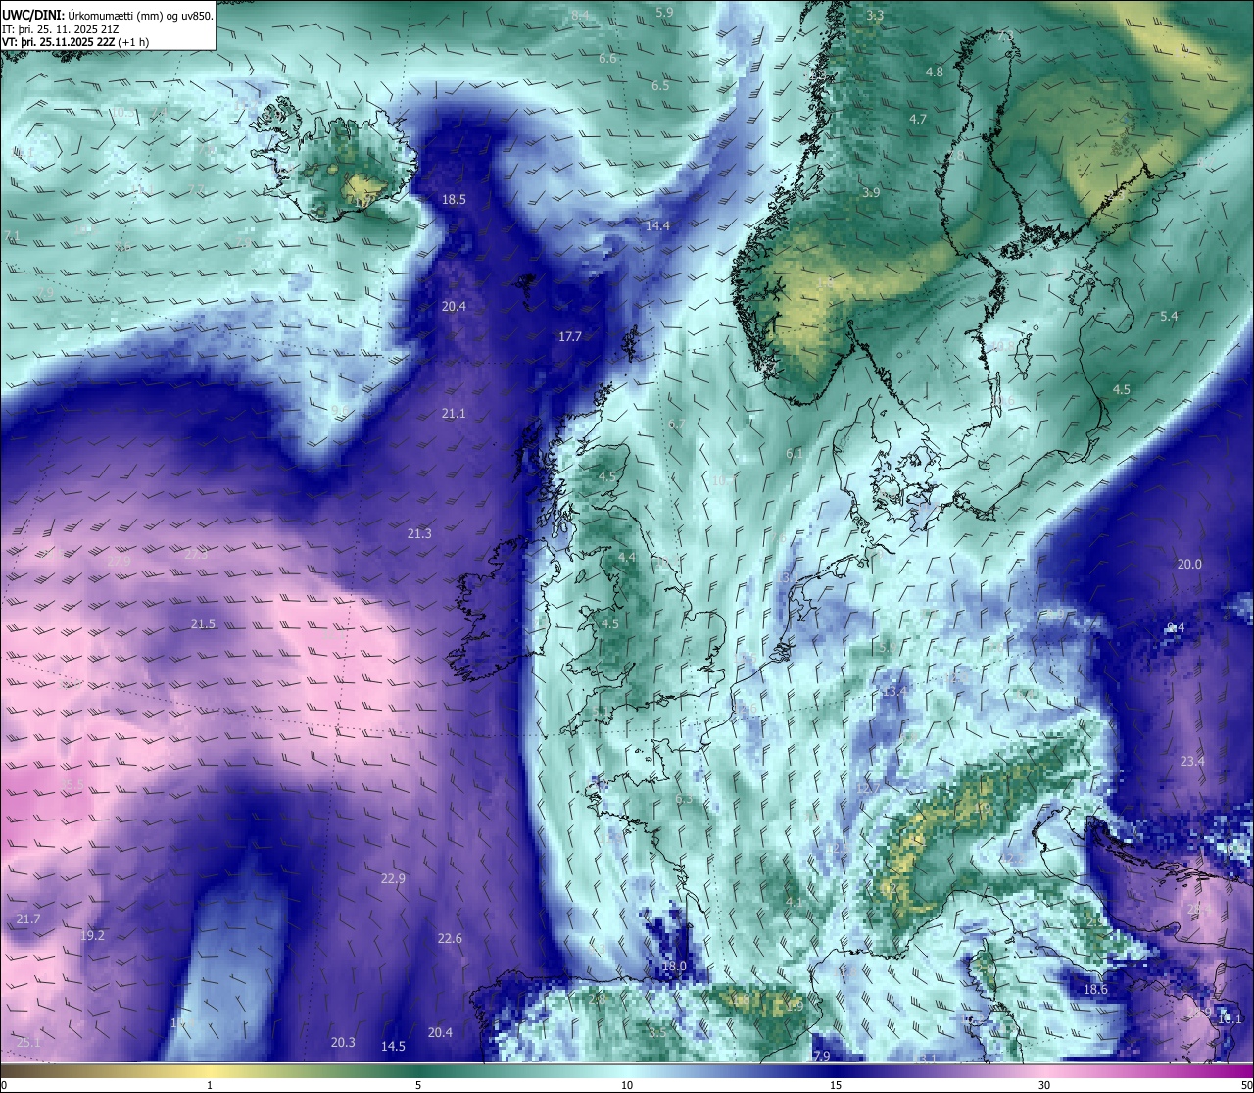1254x1093 pixels.
Task: Select the 12.7 value label
Action: coord(868,788)
